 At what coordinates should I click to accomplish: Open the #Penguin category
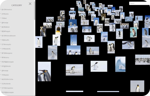point(6,31)
